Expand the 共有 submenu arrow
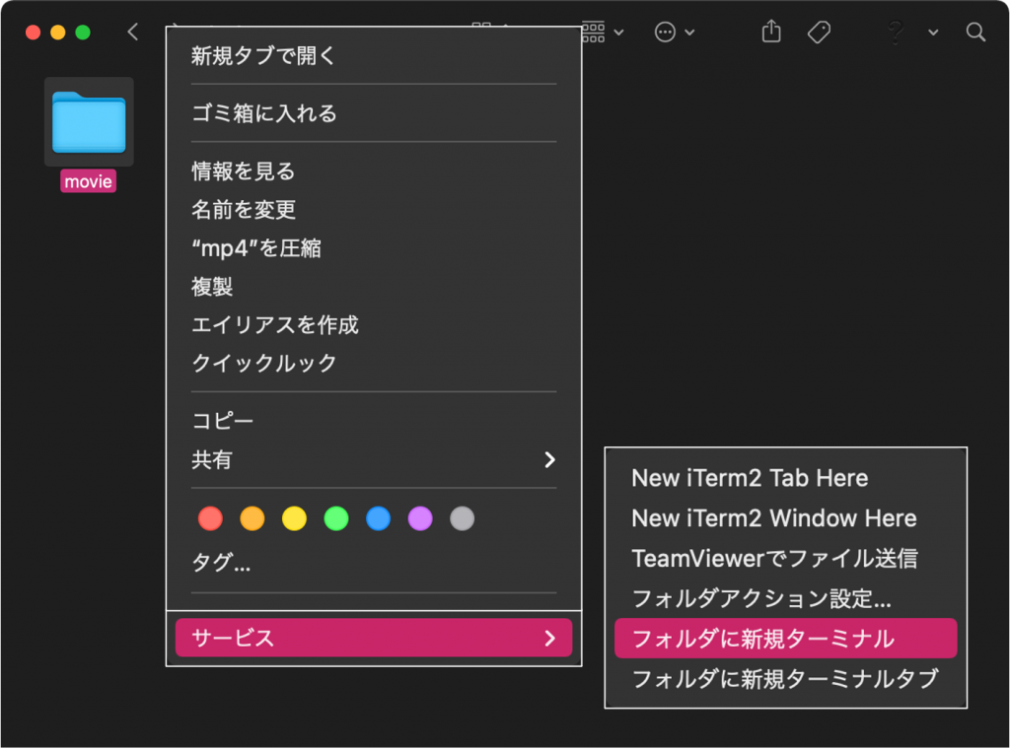The width and height of the screenshot is (1010, 749). pyautogui.click(x=549, y=459)
